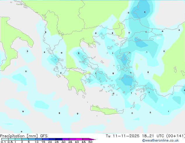Select the 'GFS' model label
Screen dimensions: 185x143
44,136
